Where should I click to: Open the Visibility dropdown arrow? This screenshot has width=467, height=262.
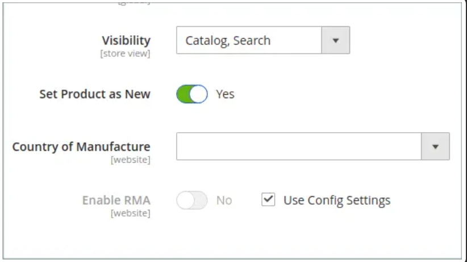(336, 40)
